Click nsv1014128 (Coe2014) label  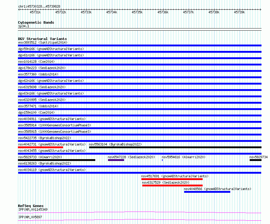coord(36,62)
